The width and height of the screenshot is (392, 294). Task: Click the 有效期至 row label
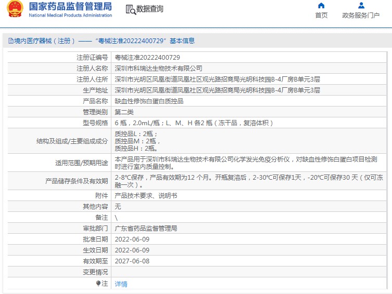pos(95,261)
